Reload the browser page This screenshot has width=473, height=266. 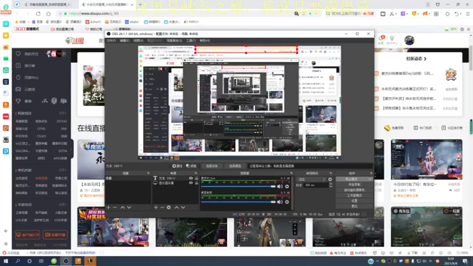pos(38,14)
